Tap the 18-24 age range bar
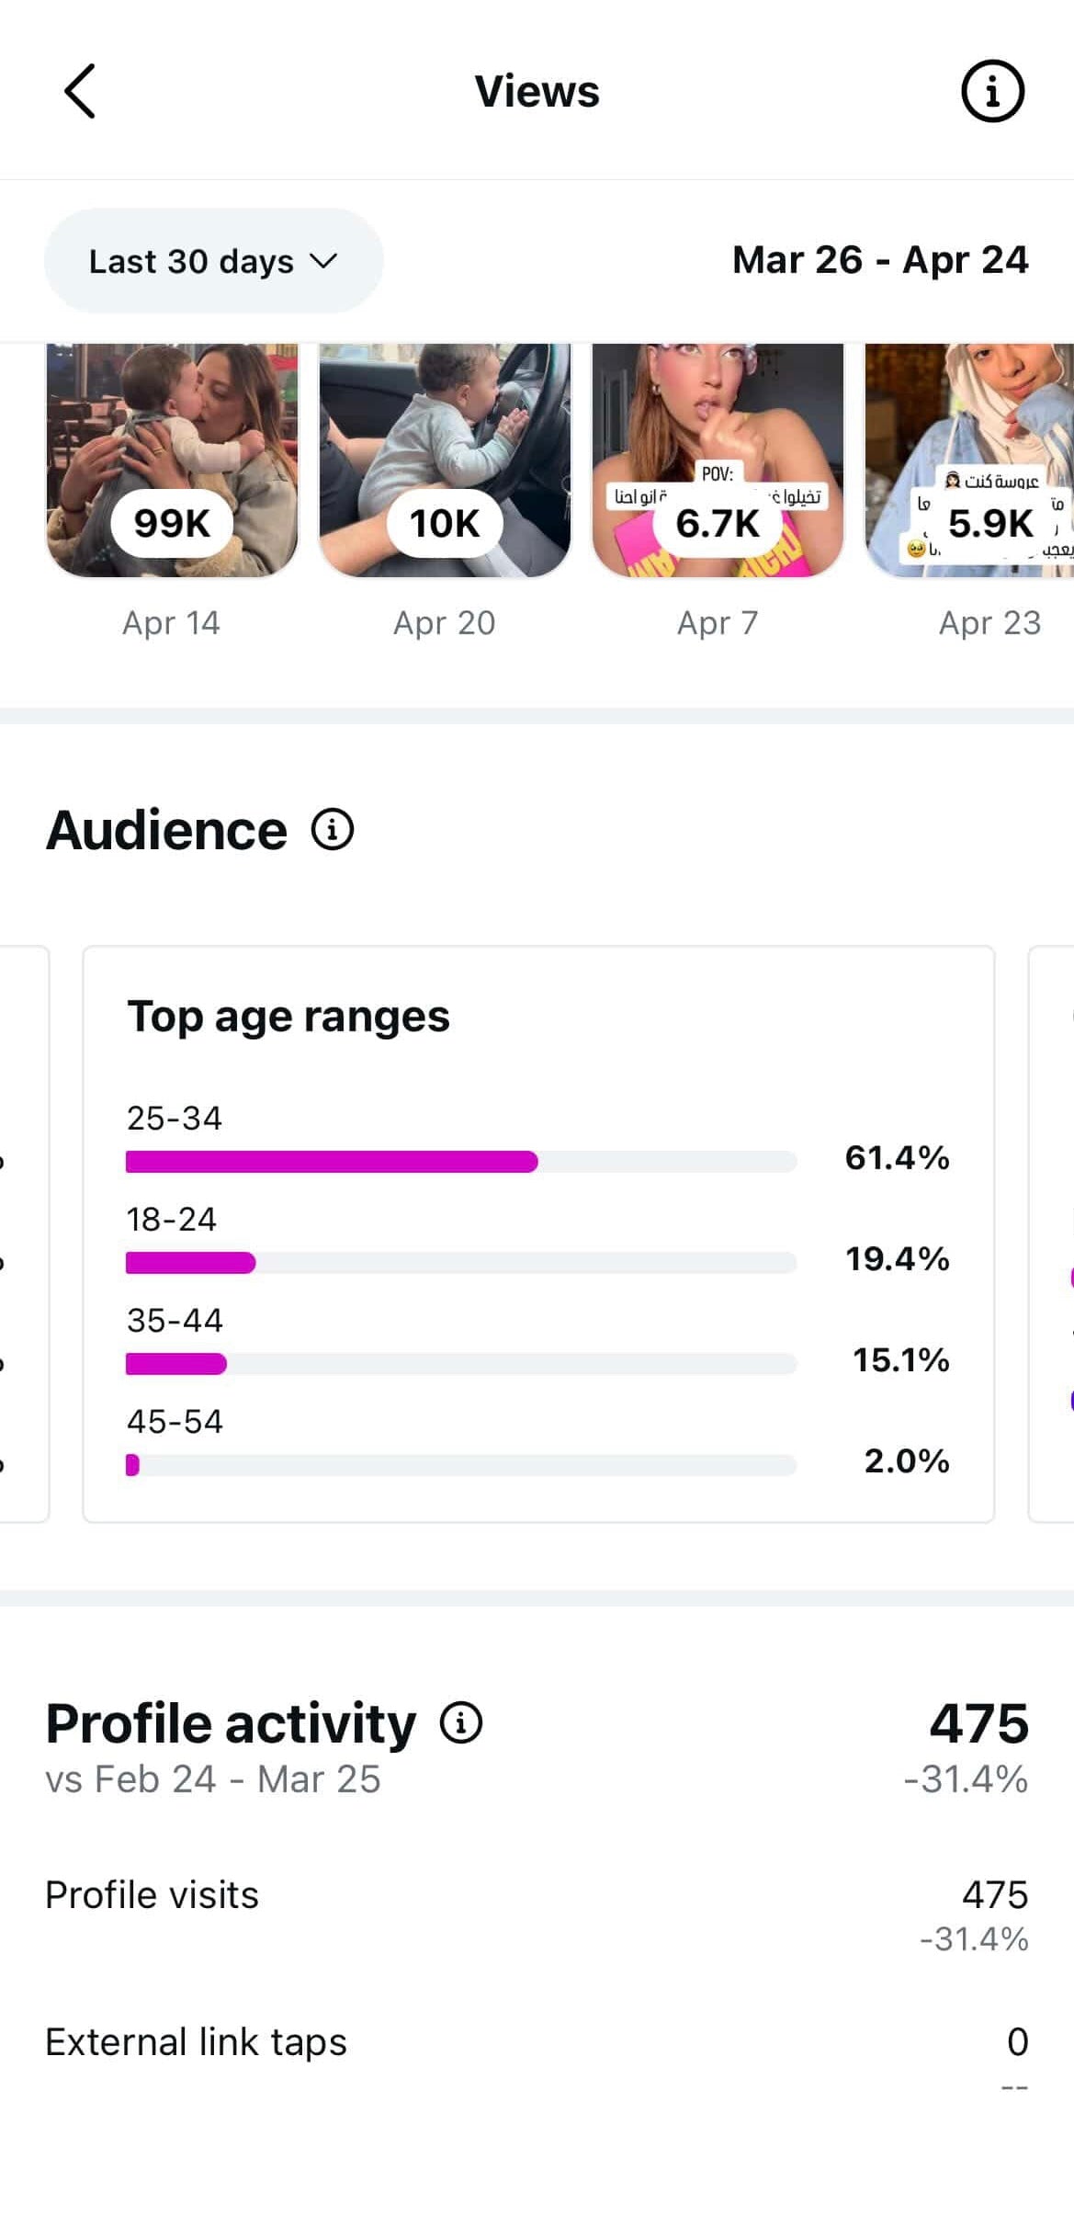The width and height of the screenshot is (1074, 2227). click(461, 1263)
